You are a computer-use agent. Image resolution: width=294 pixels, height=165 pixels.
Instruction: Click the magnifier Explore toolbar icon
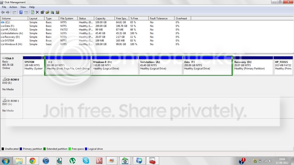tap(52, 12)
